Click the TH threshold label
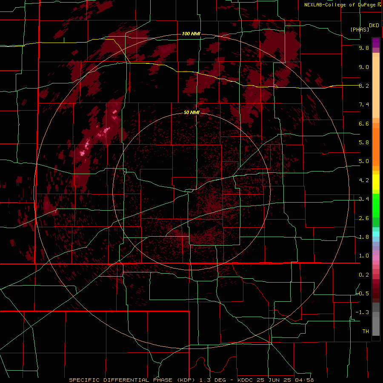The width and height of the screenshot is (383, 383). tap(366, 332)
